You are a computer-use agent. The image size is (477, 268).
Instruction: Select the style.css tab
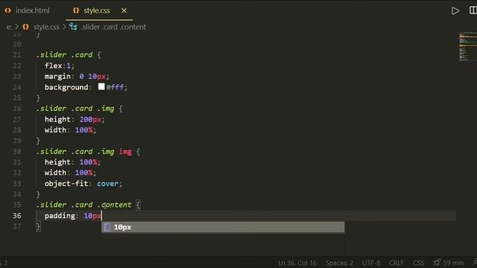click(x=97, y=10)
